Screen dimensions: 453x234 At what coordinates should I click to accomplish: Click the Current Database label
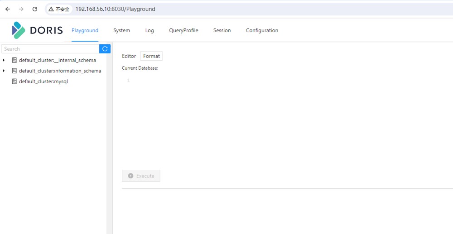[140, 68]
